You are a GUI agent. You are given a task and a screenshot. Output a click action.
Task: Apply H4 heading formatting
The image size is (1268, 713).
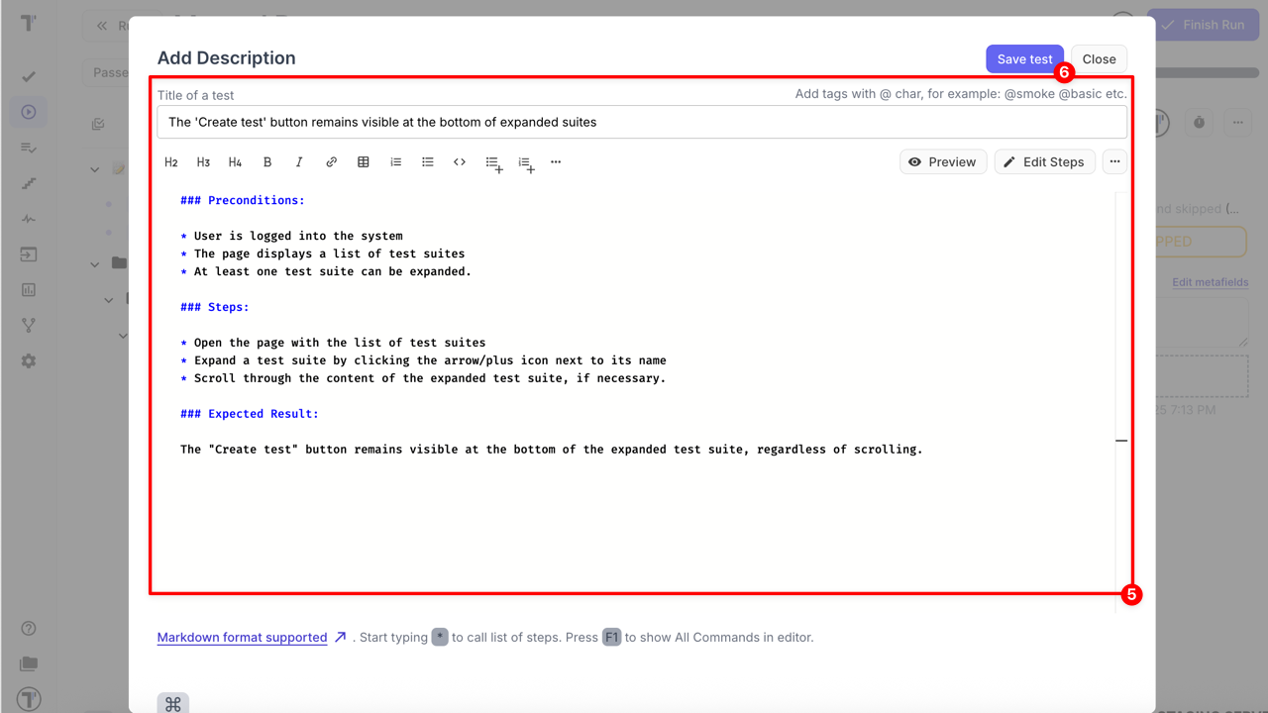coord(235,162)
